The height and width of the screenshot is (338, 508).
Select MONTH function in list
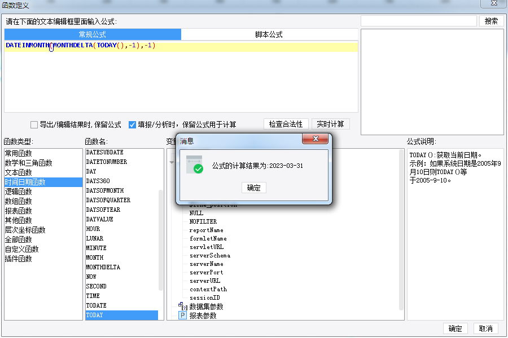[122, 257]
